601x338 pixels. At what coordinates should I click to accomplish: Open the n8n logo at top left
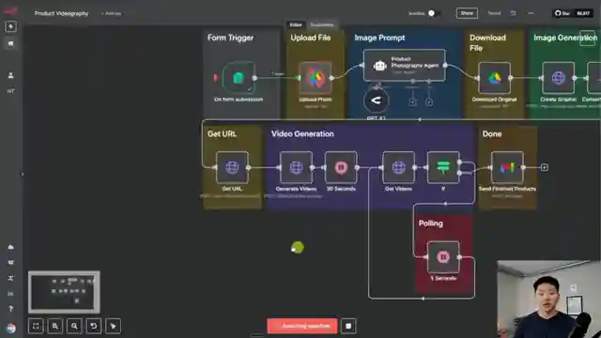tap(10, 10)
